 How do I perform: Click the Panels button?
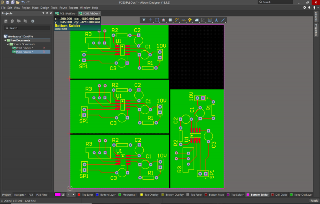point(314,200)
